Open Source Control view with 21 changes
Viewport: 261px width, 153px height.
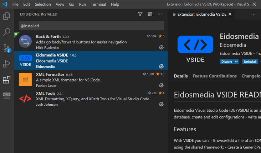7,48
